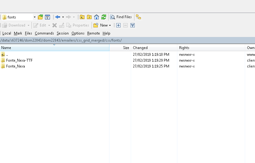Click rights value of the Fonte_Nexa row
This screenshot has height=163, width=255.
click(187, 66)
